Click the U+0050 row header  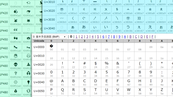pyautogui.click(x=39, y=91)
